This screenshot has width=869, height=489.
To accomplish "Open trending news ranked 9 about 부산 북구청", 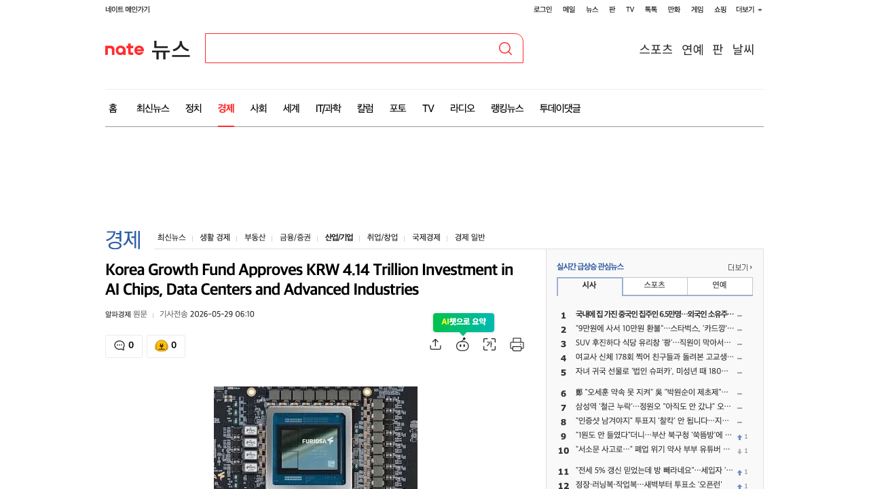I will click(x=654, y=435).
